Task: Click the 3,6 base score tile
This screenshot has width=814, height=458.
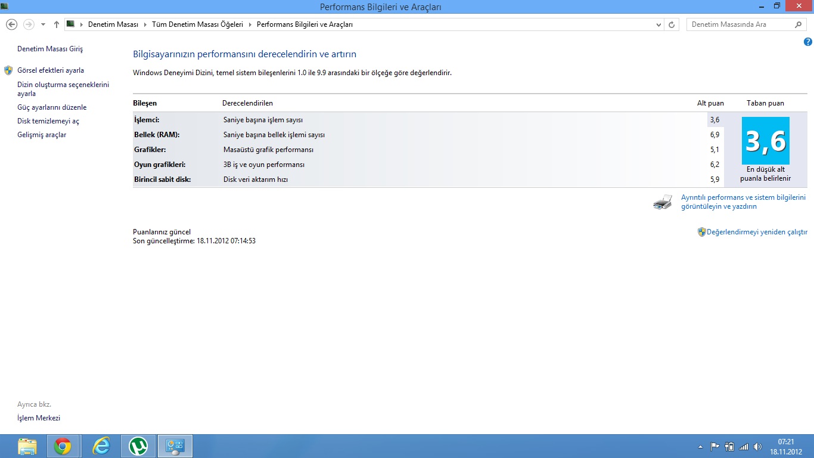Action: [x=766, y=141]
